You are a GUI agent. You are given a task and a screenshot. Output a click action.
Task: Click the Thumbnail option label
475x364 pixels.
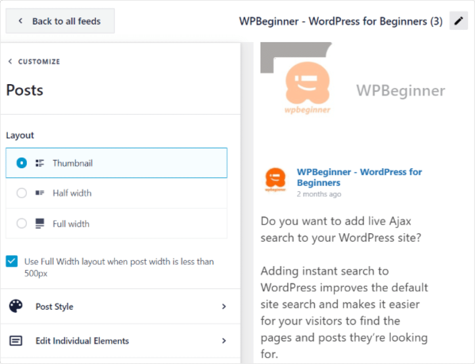pos(73,163)
